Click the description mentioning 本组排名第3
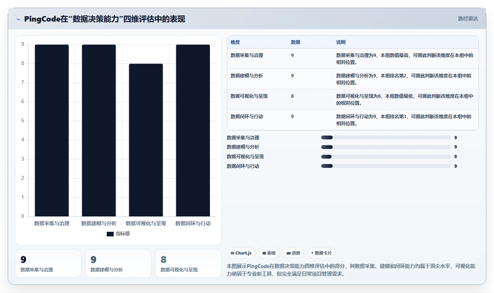The width and height of the screenshot is (494, 293). coord(404,120)
